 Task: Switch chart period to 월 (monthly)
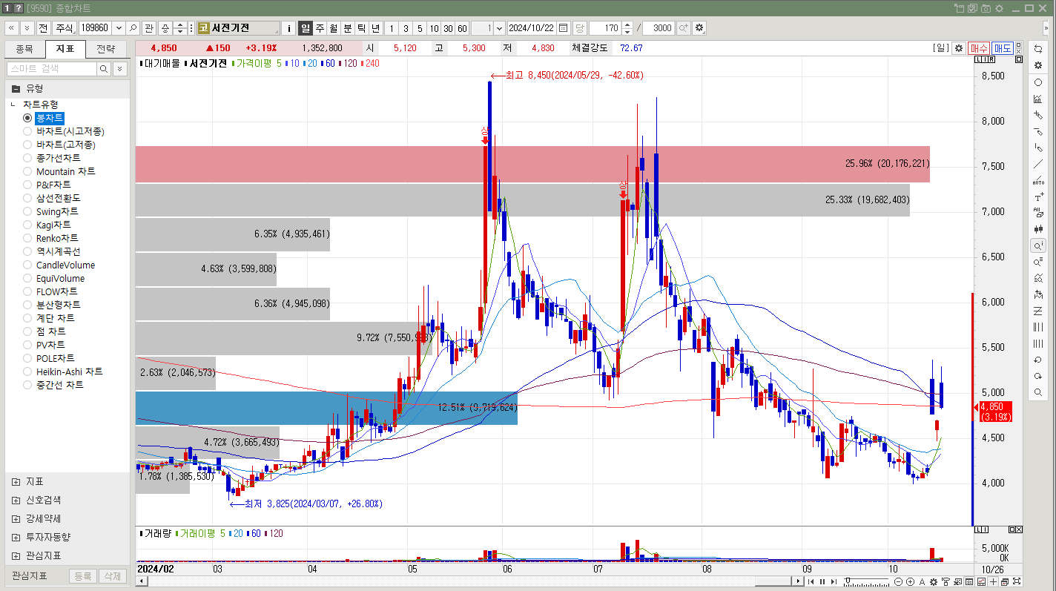click(334, 28)
